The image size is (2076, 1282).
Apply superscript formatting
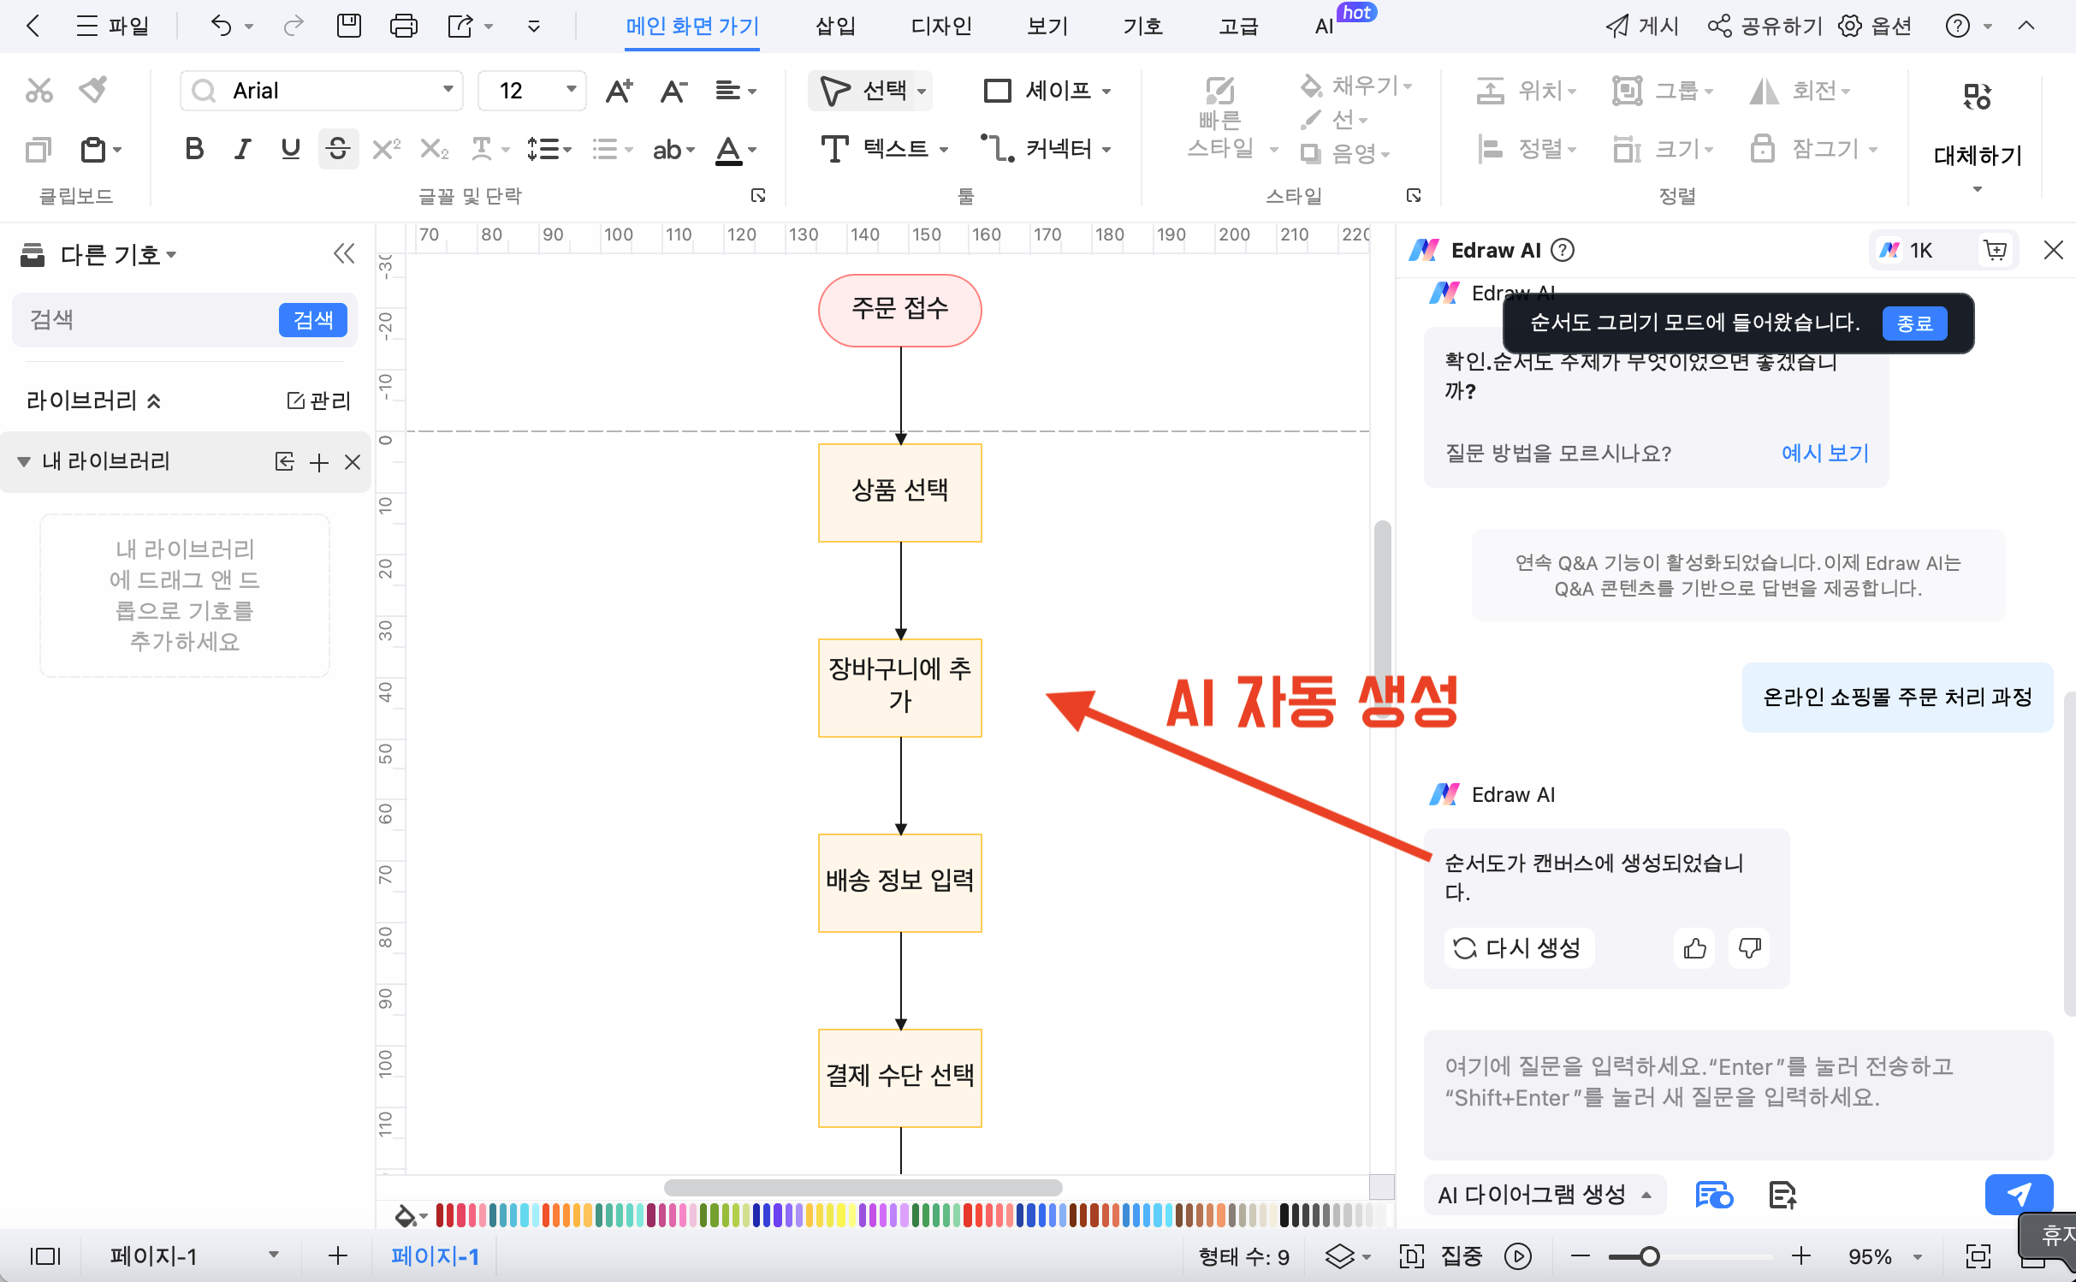coord(386,150)
